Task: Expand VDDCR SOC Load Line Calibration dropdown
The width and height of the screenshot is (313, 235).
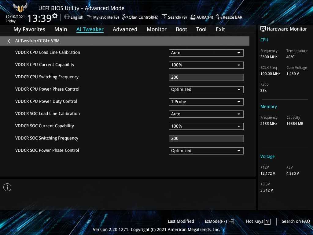Action: (x=206, y=114)
